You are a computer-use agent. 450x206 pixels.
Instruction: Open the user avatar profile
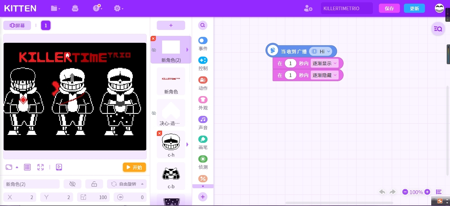point(439,8)
